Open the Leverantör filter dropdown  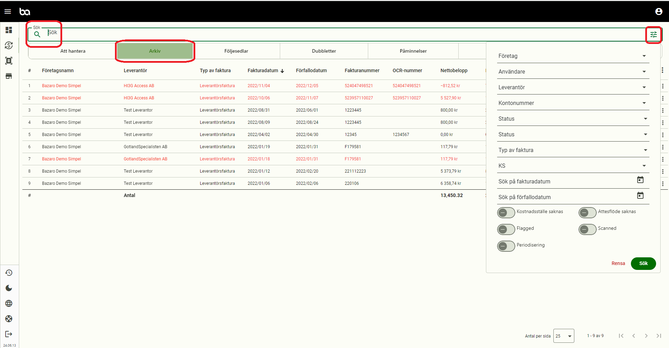click(573, 88)
